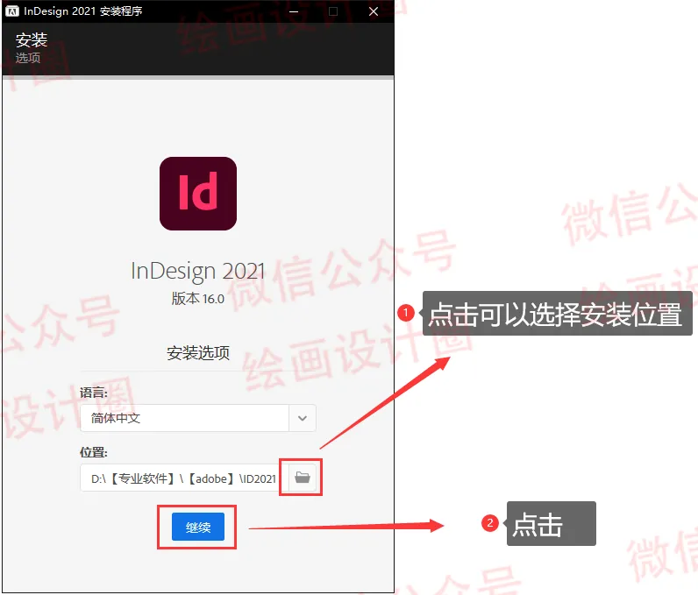This screenshot has width=698, height=595.
Task: Click the 选项 subtitle in header
Action: pyautogui.click(x=28, y=58)
